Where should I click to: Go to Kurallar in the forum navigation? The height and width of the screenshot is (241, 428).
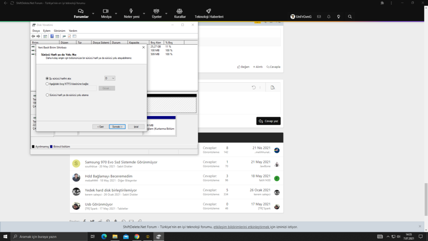click(x=180, y=14)
